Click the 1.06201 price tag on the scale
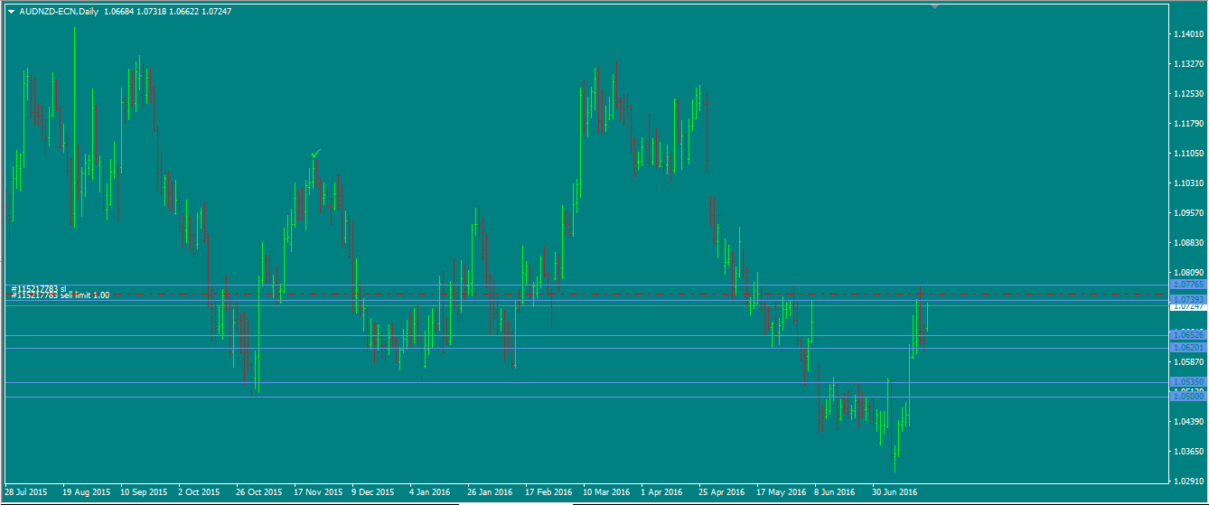The height and width of the screenshot is (505, 1209). [1187, 348]
